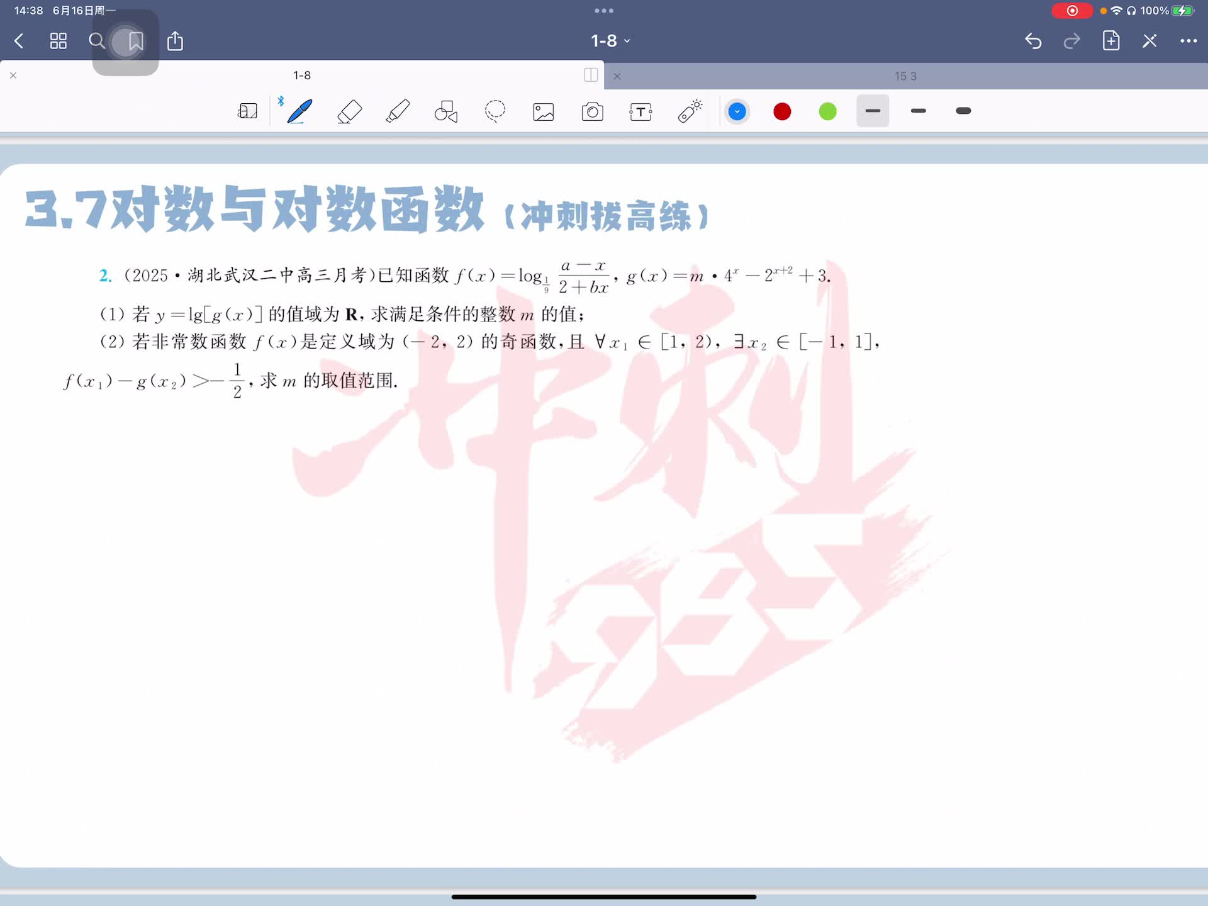
Task: Activate the Laser pointer tool
Action: [690, 111]
